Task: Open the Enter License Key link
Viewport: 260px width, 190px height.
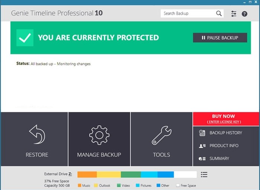Action: pyautogui.click(x=224, y=122)
